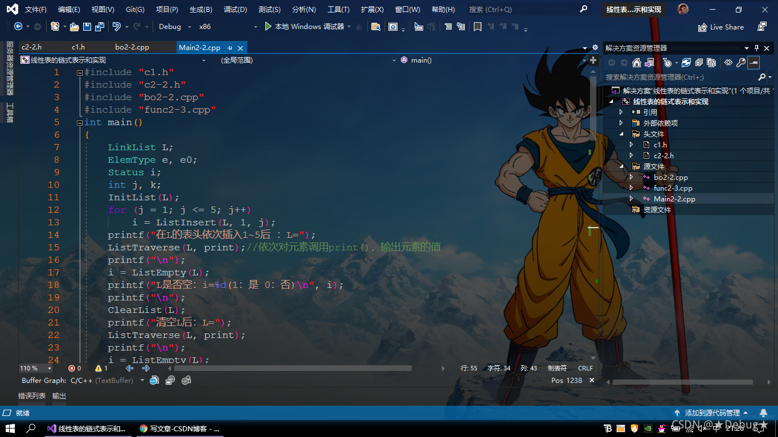778x437 pixels.
Task: Save the current file with the disk icon
Action: click(87, 27)
